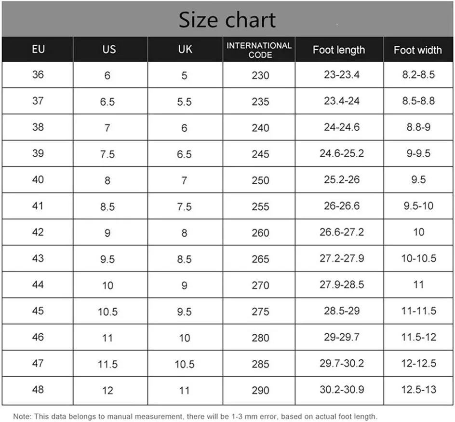Click the manual measurement note text
The image size is (455, 422).
pos(195,416)
